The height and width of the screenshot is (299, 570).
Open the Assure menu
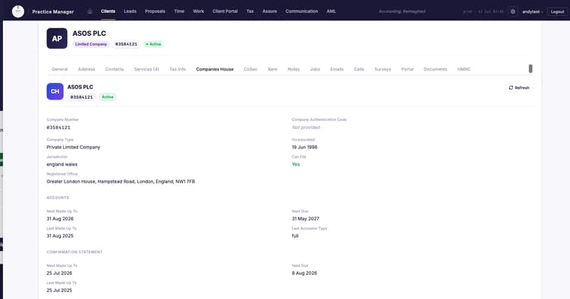269,11
